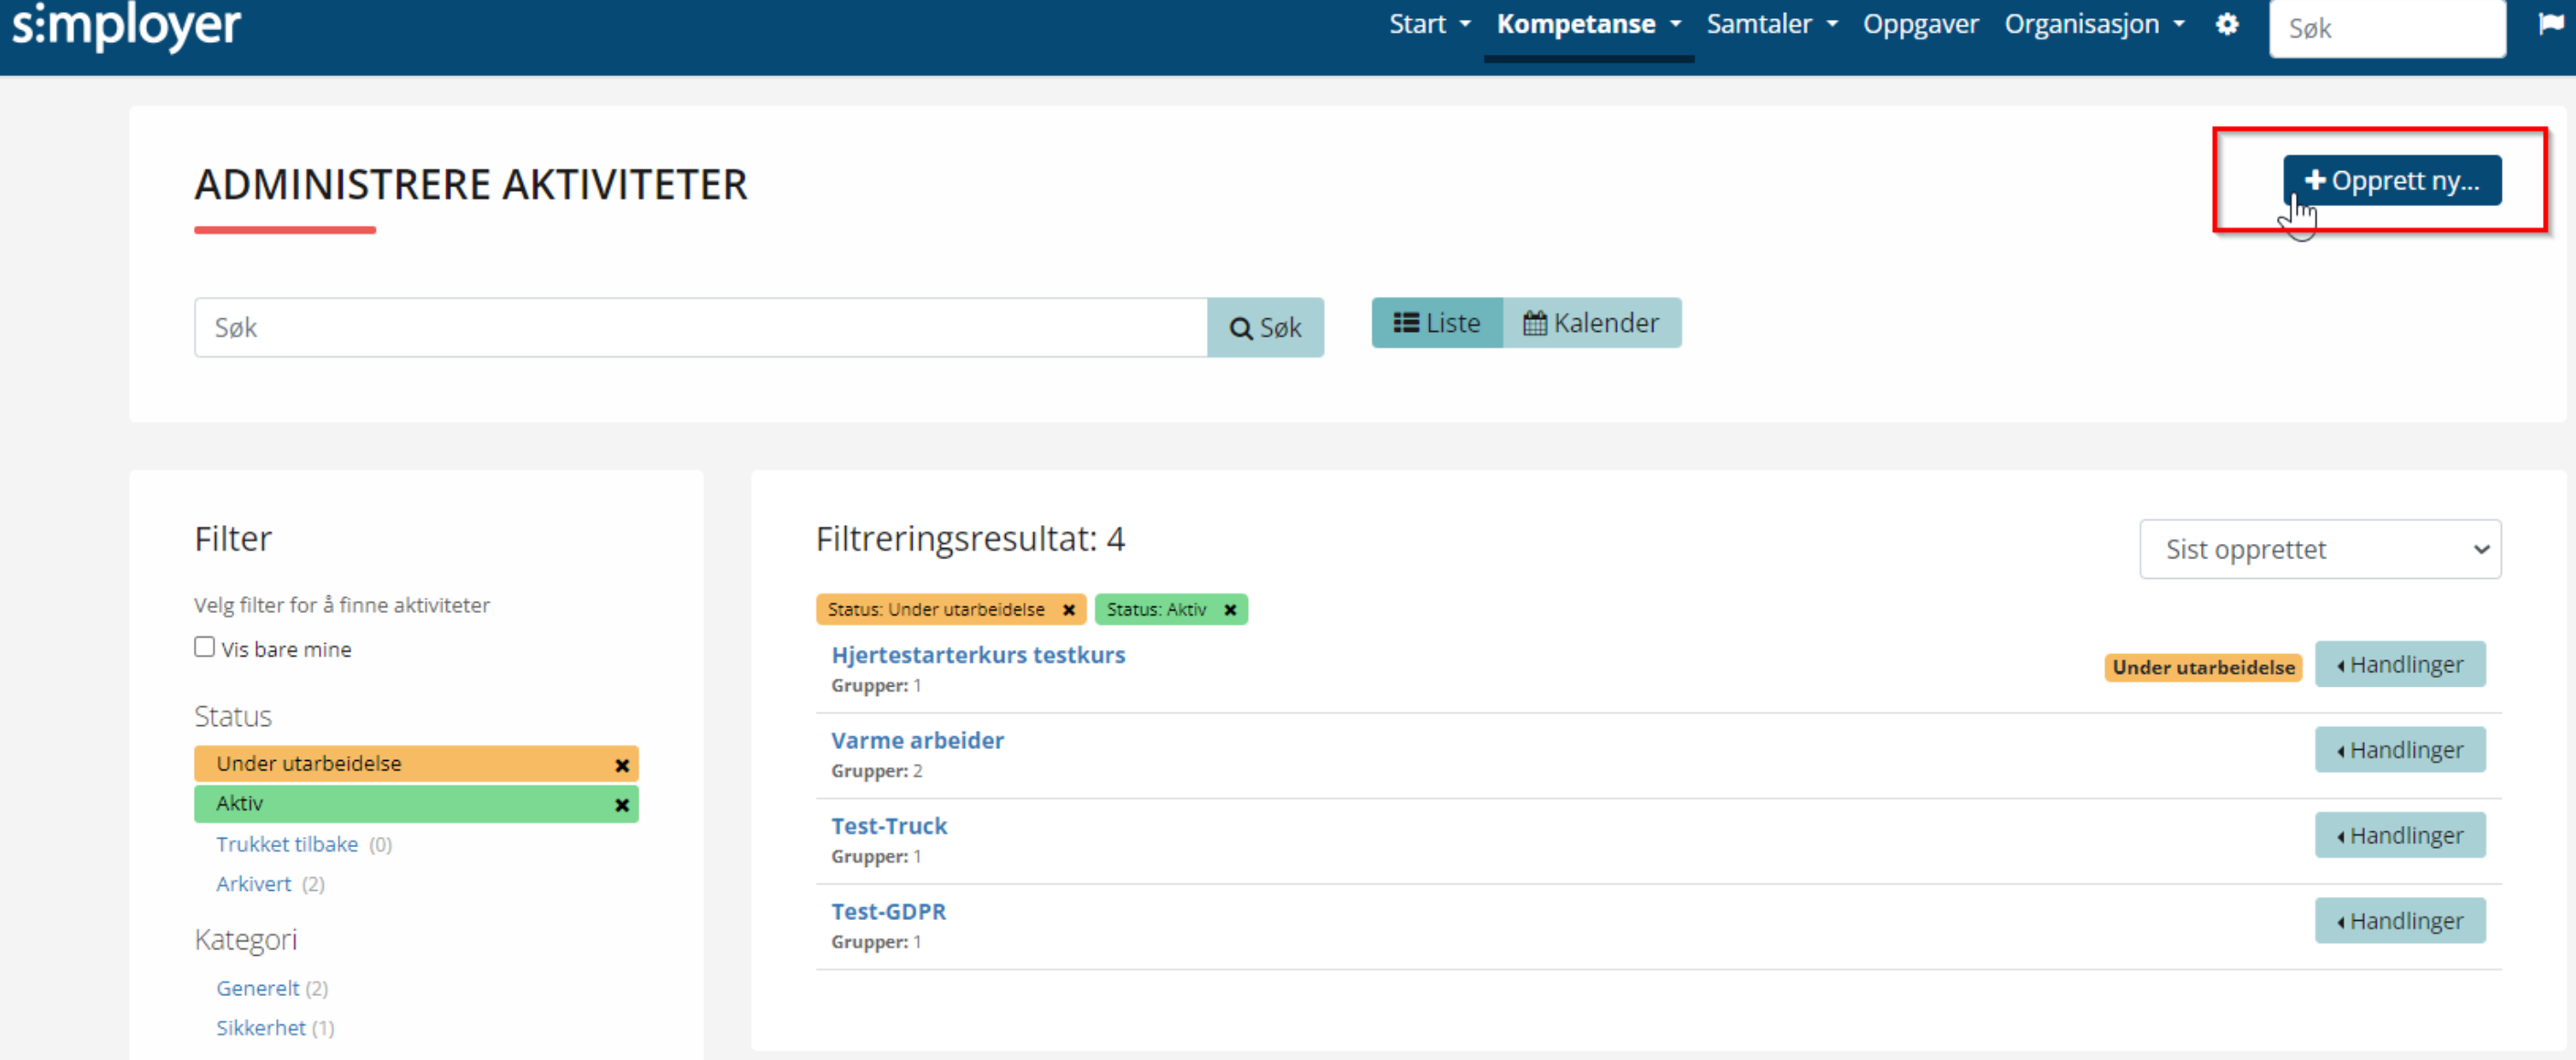Click the 'Filtreringsresultat: 4' heading
2576x1060 pixels.
970,539
